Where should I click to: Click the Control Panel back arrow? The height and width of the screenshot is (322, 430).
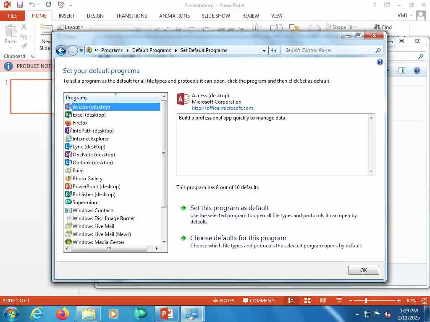[x=61, y=50]
